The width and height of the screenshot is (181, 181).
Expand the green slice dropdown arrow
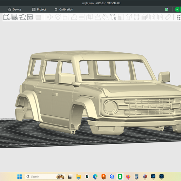pyautogui.click(x=177, y=9)
